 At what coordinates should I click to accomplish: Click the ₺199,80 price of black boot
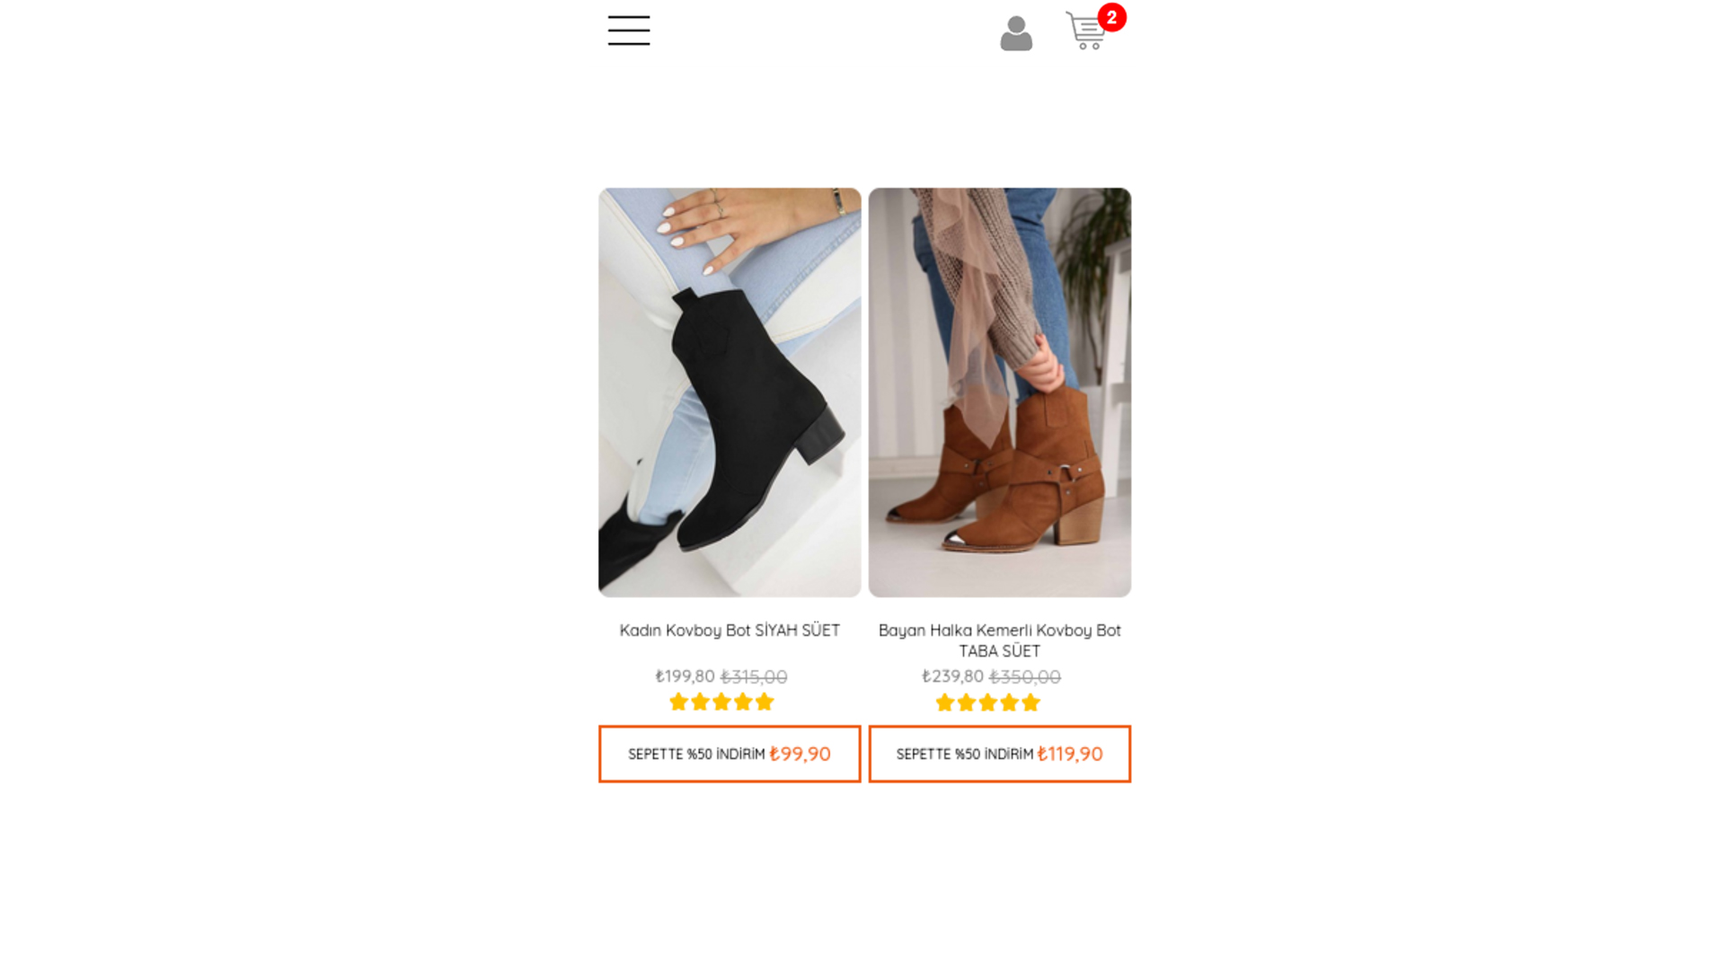685,676
